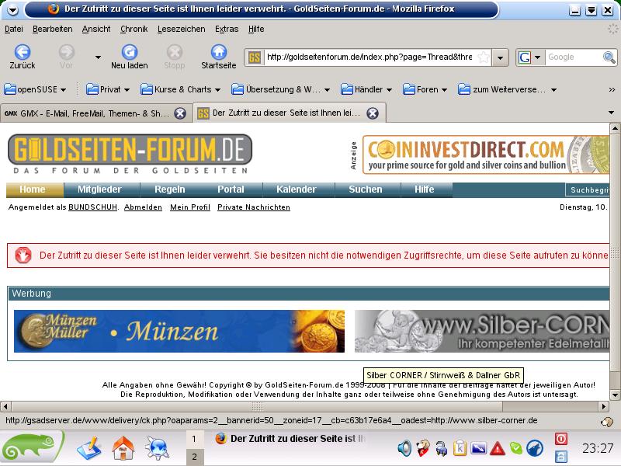Open the Startseite home button
The height and width of the screenshot is (466, 621).
pos(219,57)
